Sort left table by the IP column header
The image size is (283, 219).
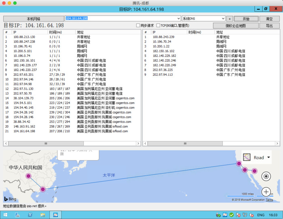point(30,32)
